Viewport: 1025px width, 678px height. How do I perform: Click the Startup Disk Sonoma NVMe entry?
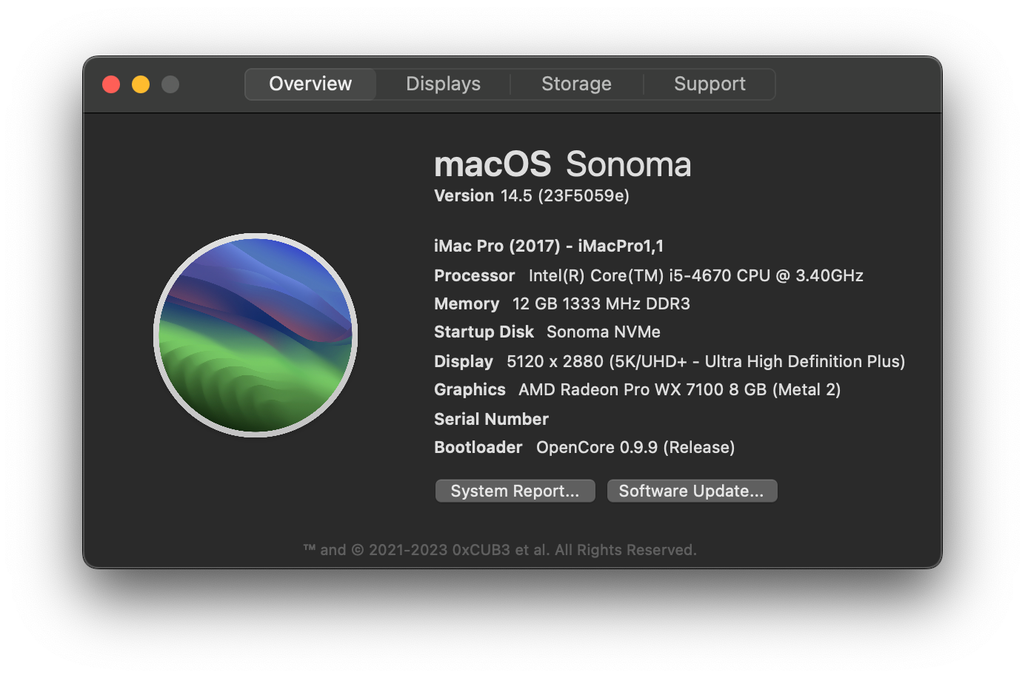click(x=547, y=332)
